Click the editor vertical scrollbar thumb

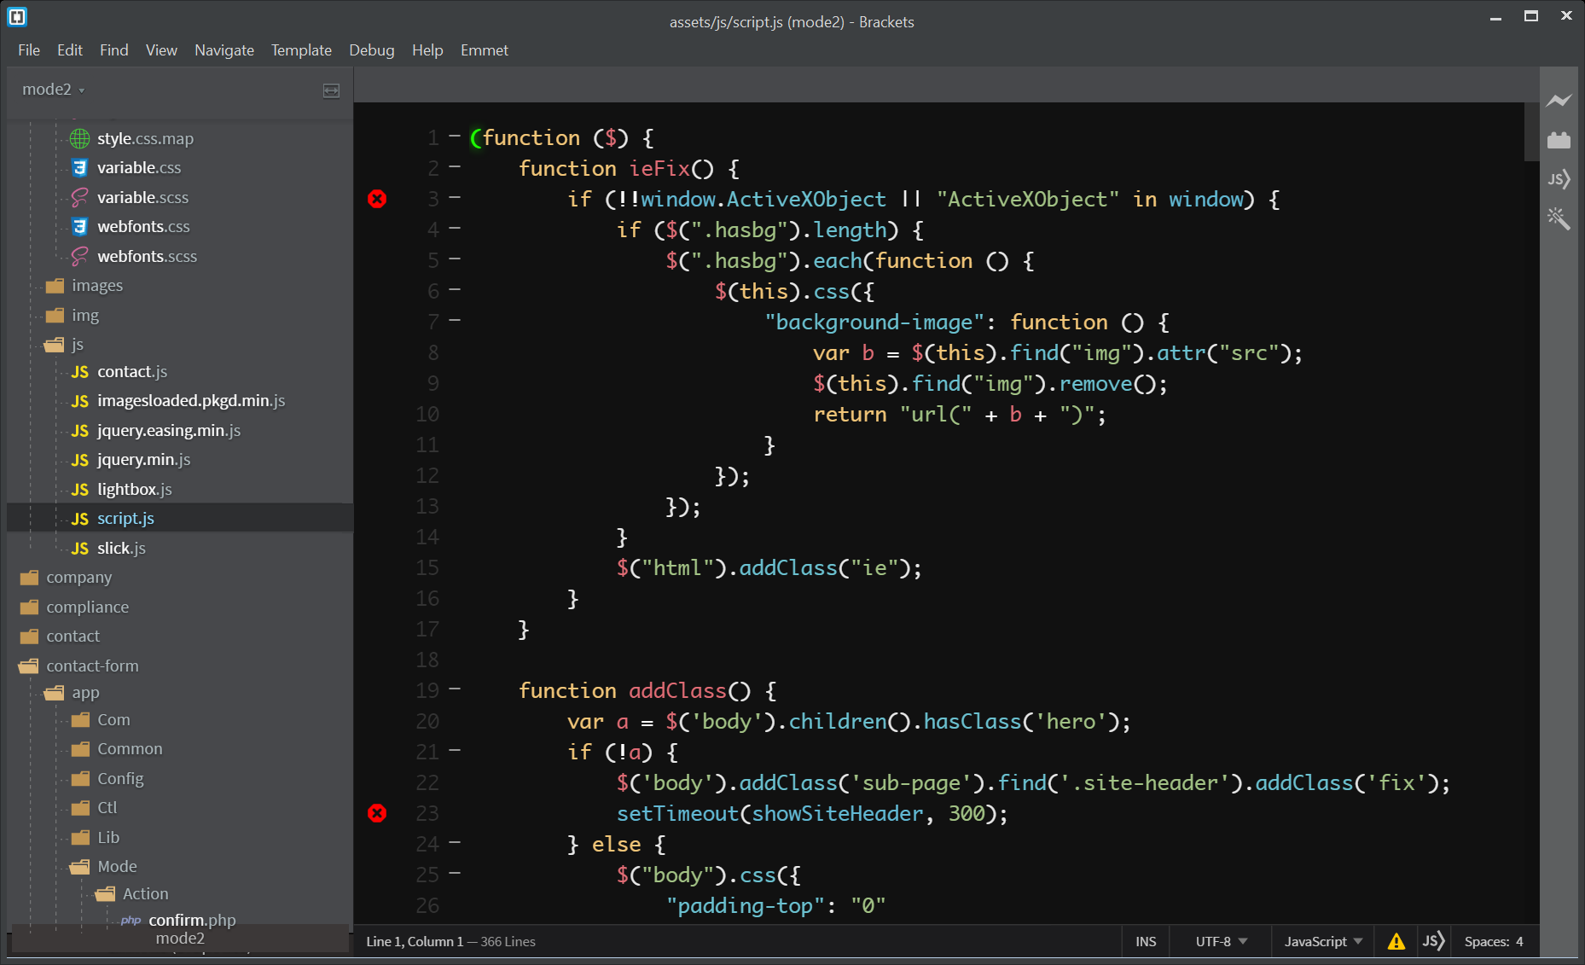coord(1530,132)
